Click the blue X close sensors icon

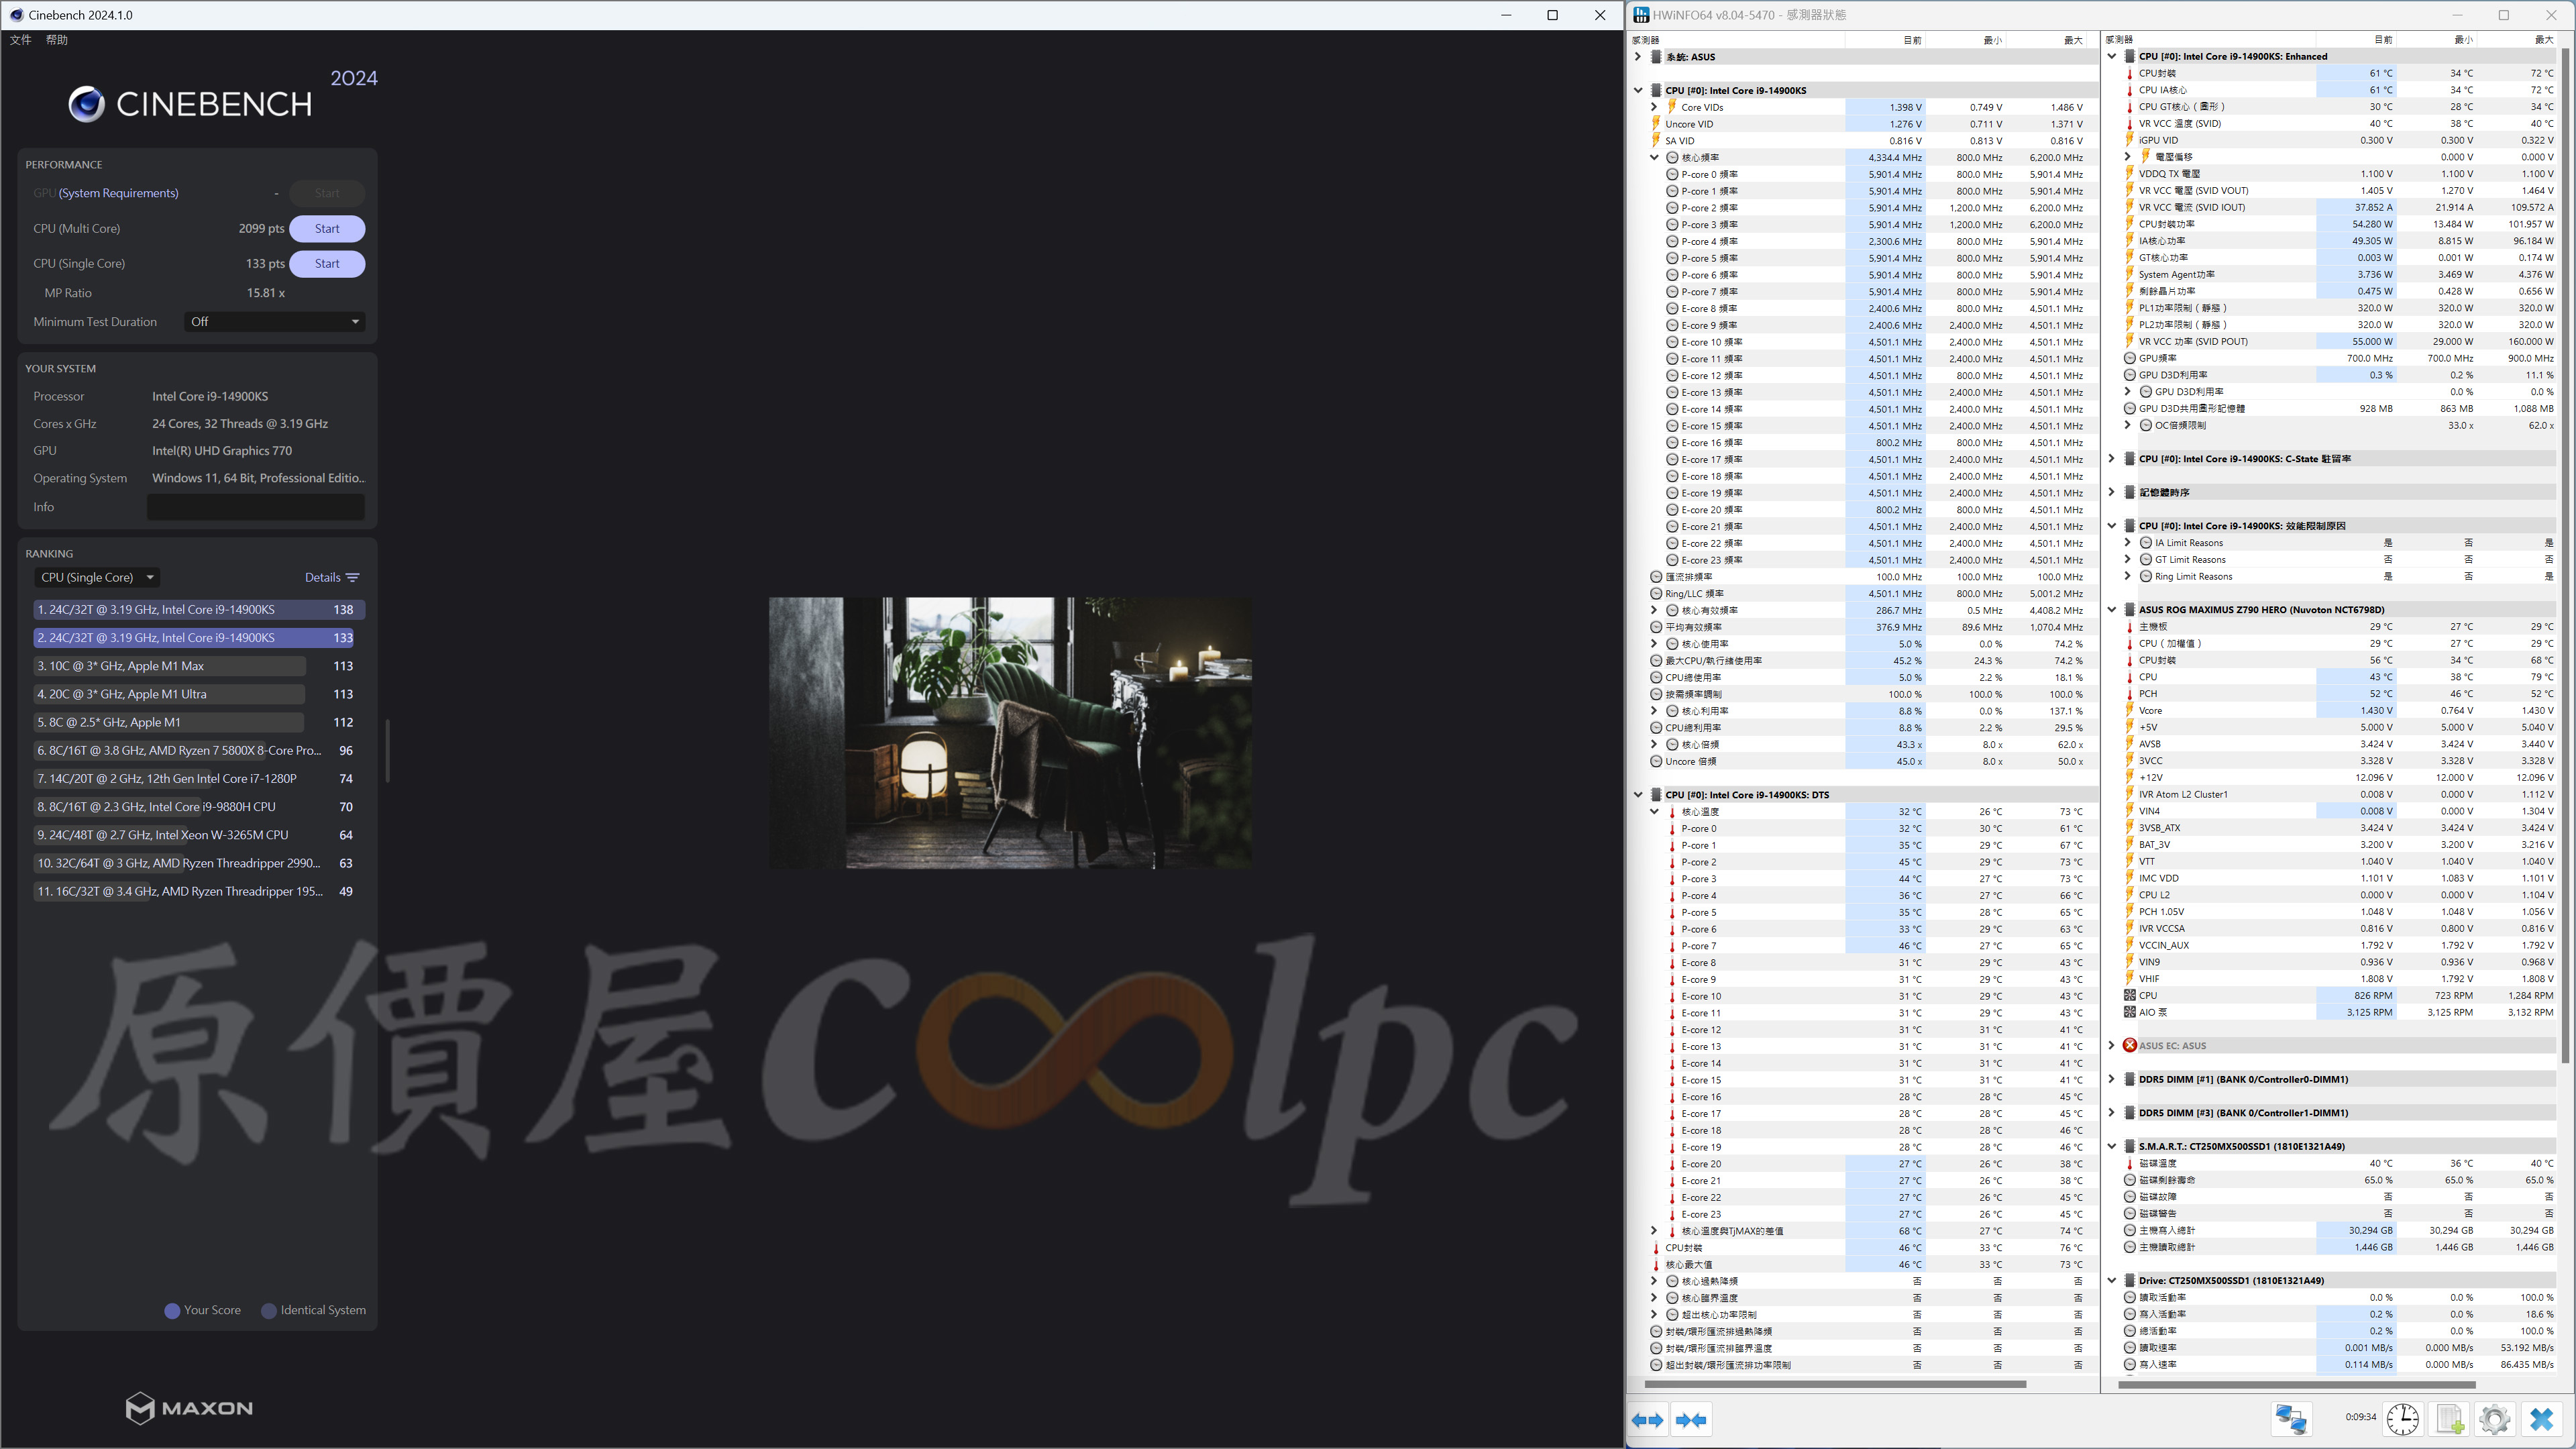click(x=2541, y=1419)
